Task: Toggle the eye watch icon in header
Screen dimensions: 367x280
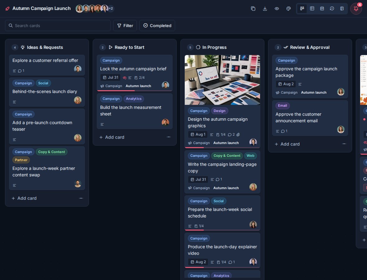Action: click(277, 8)
